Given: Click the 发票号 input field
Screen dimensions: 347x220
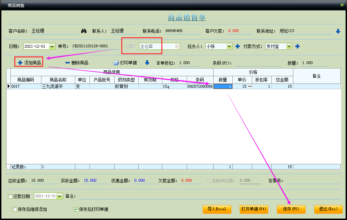Looking at the screenshot, I should [x=314, y=181].
